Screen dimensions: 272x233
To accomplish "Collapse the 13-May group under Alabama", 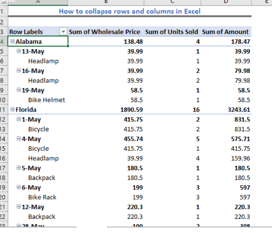I will click(x=19, y=51).
